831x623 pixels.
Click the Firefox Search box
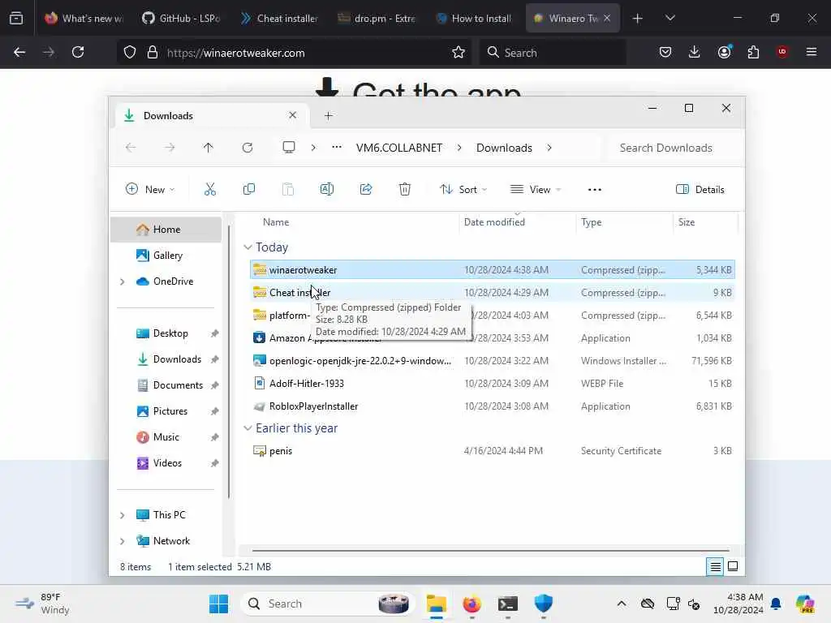pyautogui.click(x=553, y=53)
